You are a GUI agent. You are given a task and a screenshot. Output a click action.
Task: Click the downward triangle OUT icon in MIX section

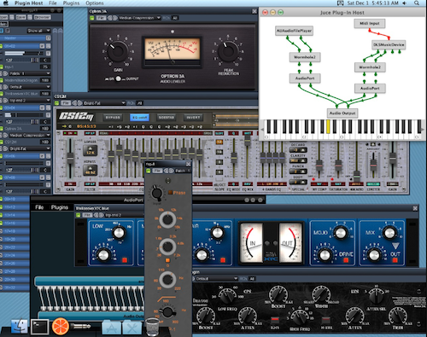pos(395,246)
